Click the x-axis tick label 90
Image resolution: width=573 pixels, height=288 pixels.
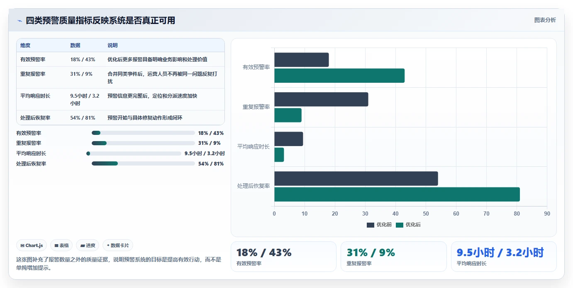coord(547,214)
